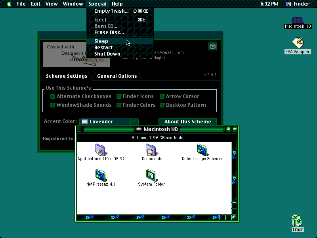Open the Macintosh HD desktop drive icon
This screenshot has width=317, height=238.
click(x=298, y=21)
